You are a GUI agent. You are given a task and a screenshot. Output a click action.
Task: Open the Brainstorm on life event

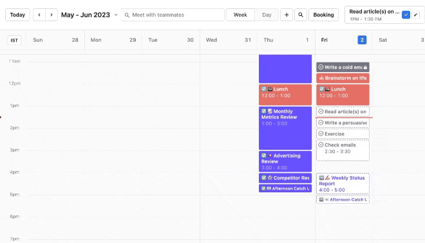pyautogui.click(x=343, y=78)
